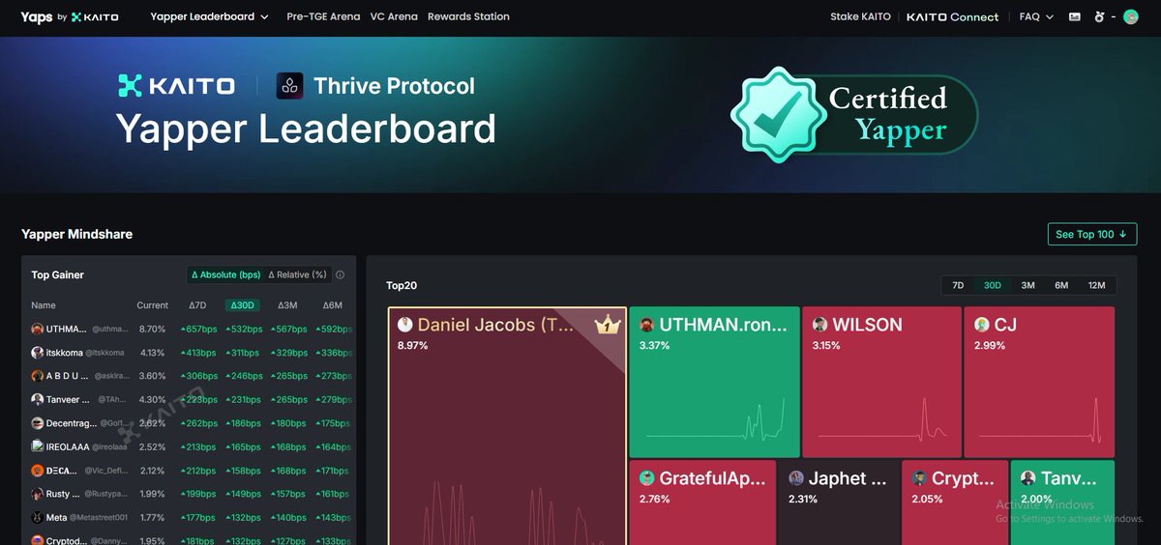Click the KAITO logo in the banner
Viewport: 1161px width, 545px height.
(176, 86)
